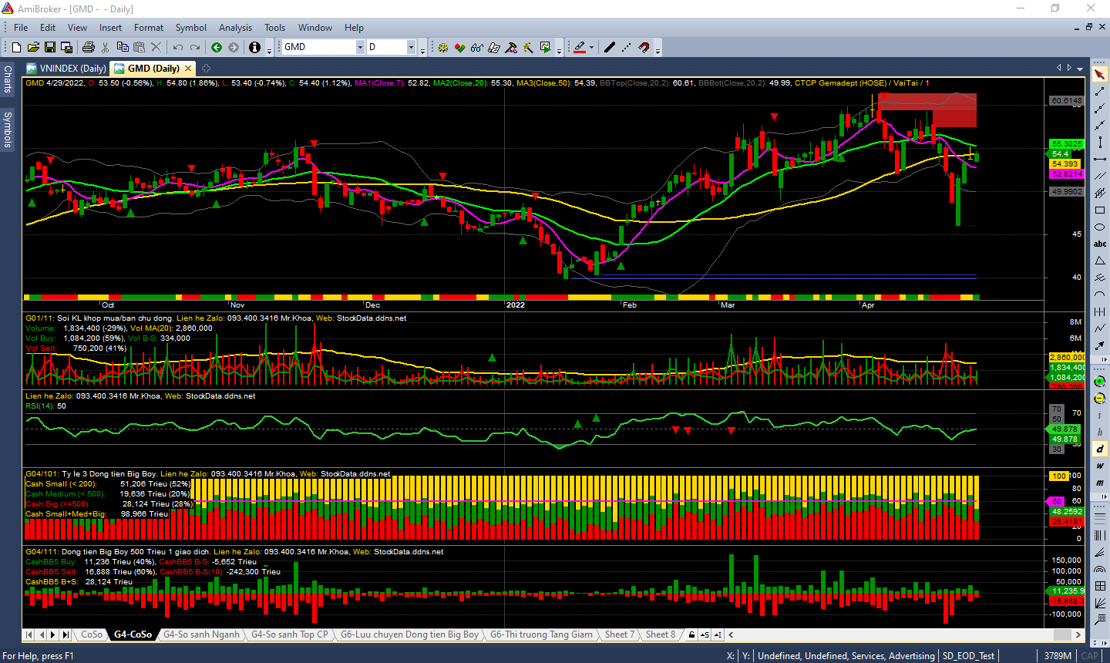The width and height of the screenshot is (1110, 663).
Task: Open the interval 'D' dropdown arrow
Action: (411, 47)
